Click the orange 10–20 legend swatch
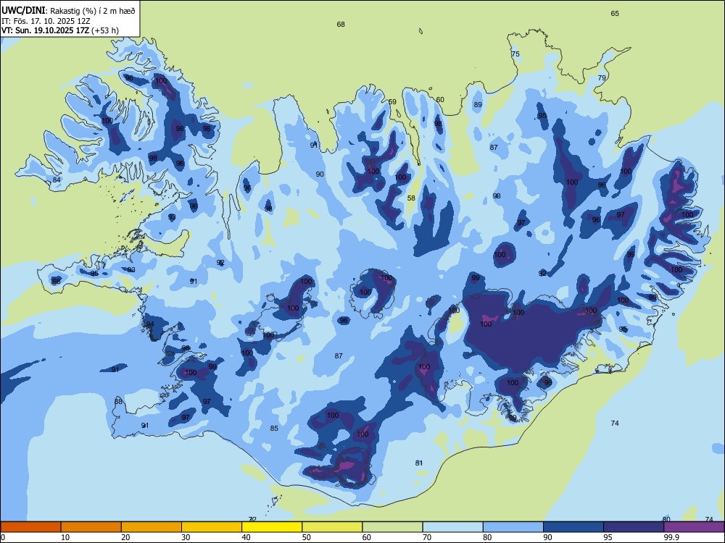 91,527
